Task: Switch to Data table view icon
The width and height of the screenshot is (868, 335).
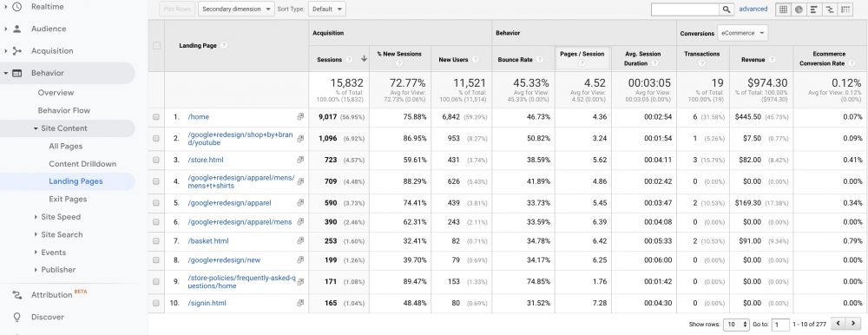Action: click(x=783, y=10)
